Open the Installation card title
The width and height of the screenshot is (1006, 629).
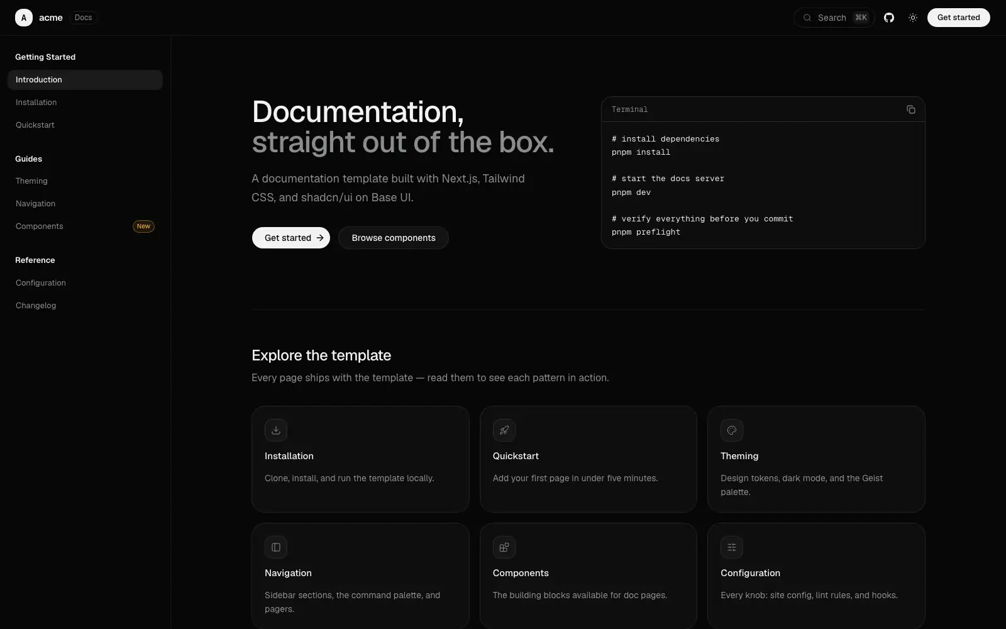tap(289, 456)
